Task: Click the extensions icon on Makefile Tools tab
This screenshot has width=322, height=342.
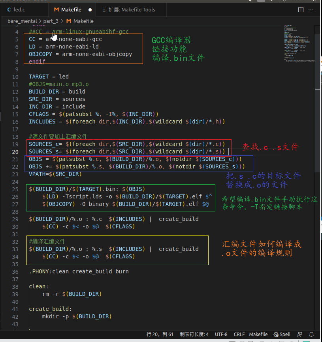Action: tap(104, 9)
